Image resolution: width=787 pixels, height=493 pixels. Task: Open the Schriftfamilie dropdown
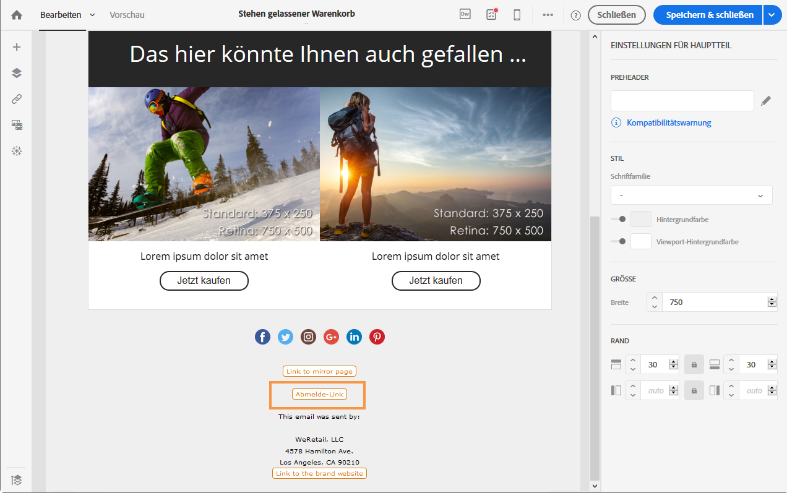point(691,195)
